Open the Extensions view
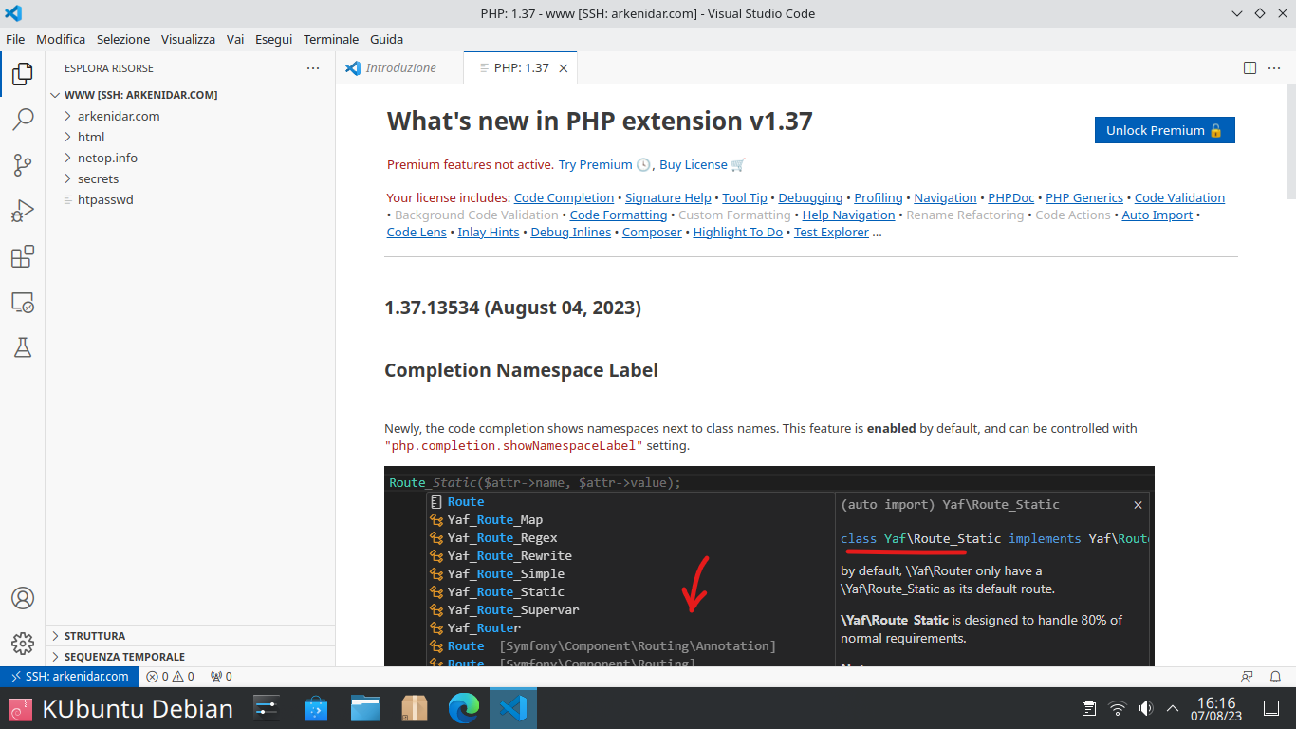 click(23, 256)
